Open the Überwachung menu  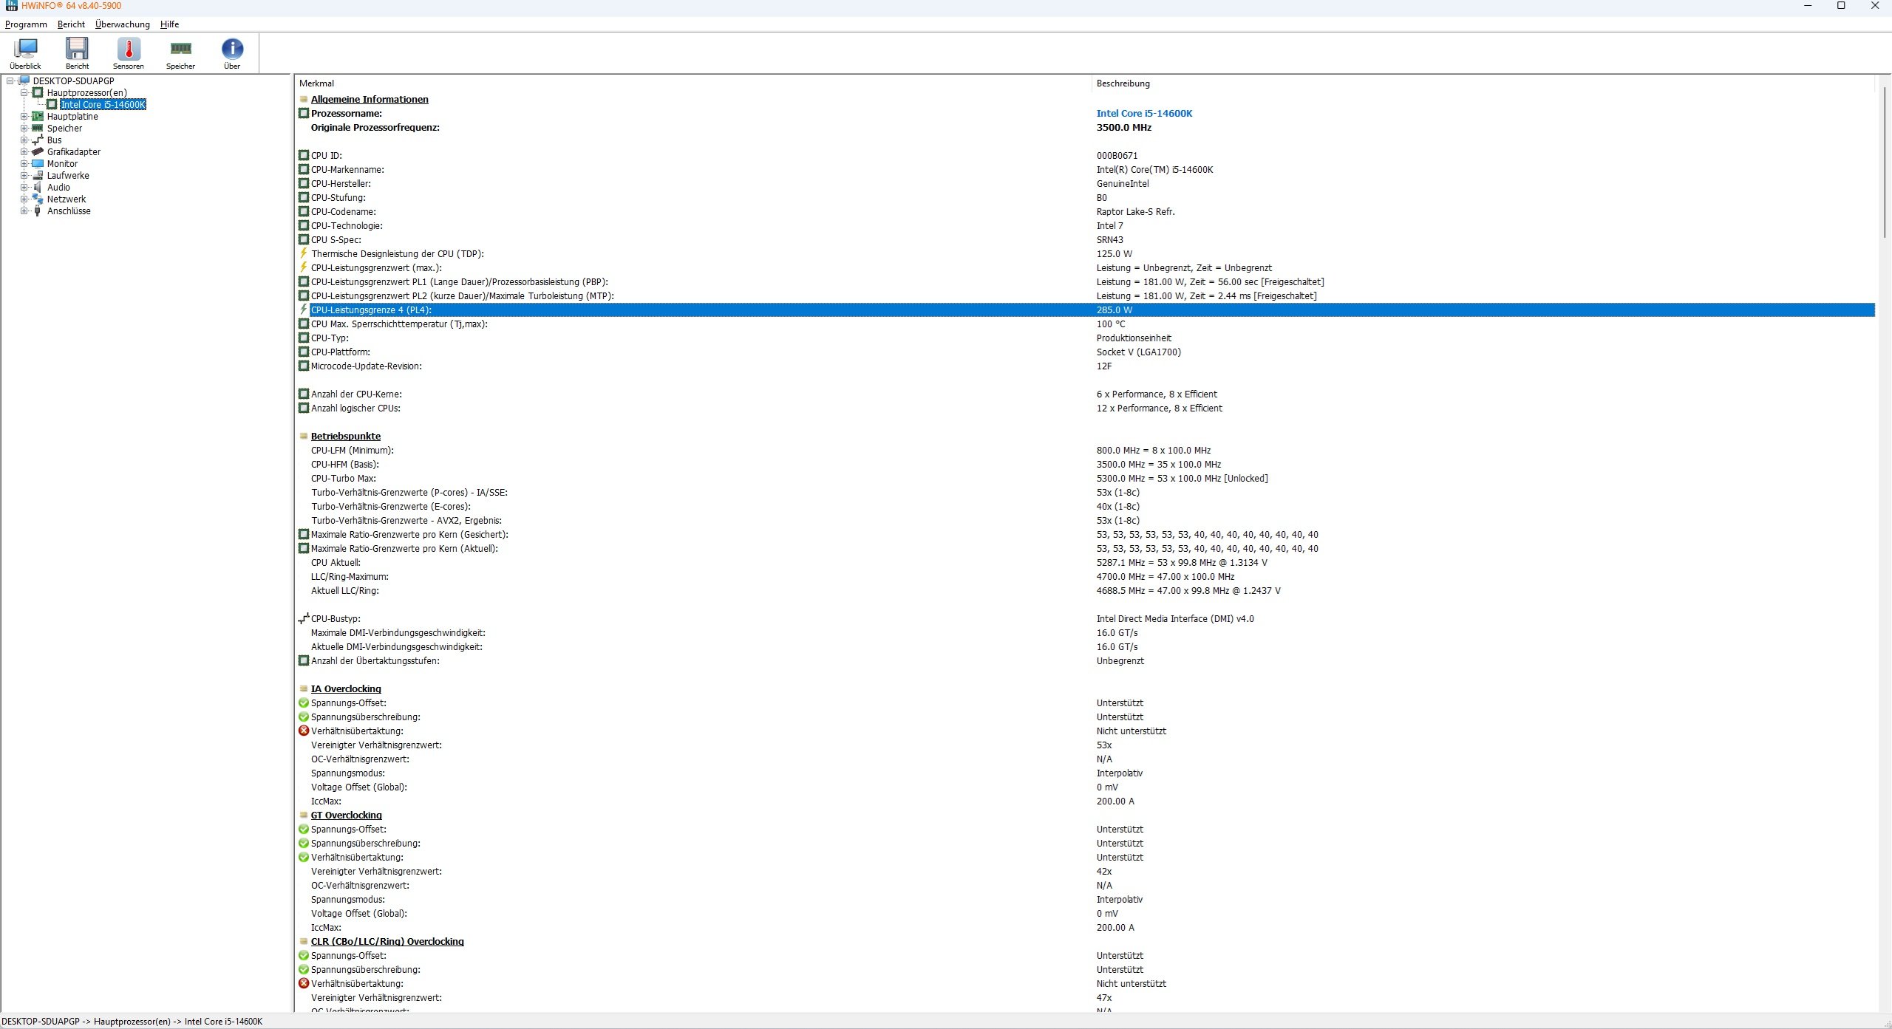pos(122,24)
